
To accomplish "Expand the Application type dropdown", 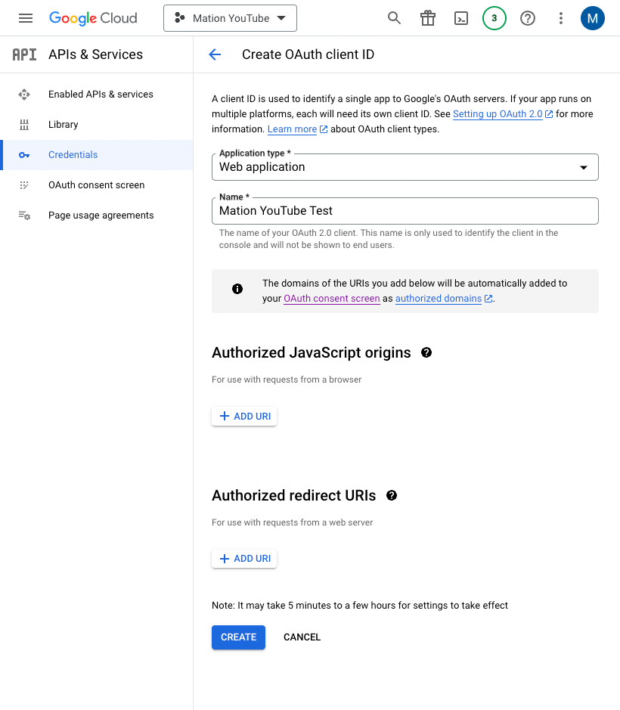I will [405, 167].
